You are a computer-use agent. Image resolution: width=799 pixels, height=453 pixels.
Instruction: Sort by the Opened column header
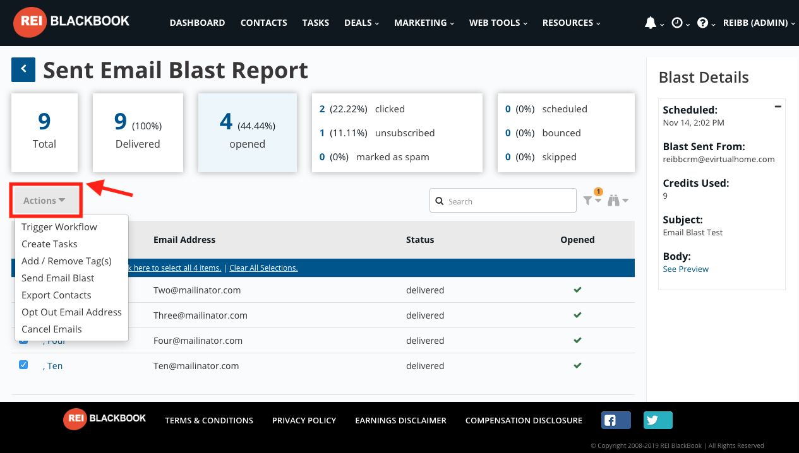click(577, 240)
